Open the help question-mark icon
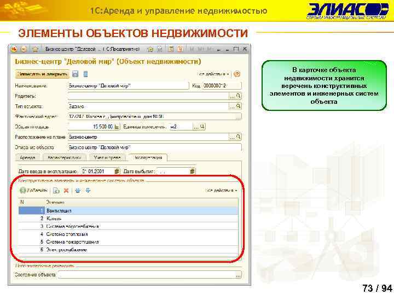The width and height of the screenshot is (394, 295). [x=237, y=74]
